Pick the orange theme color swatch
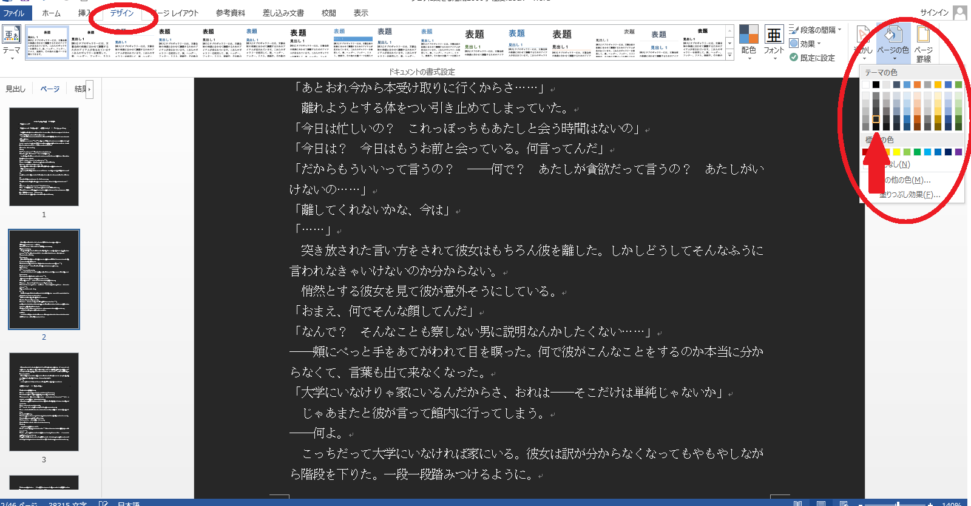 point(917,84)
